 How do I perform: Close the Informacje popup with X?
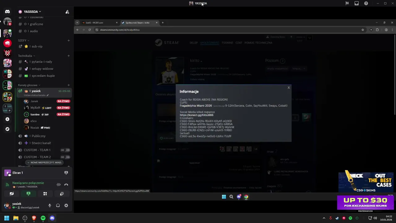tap(289, 88)
